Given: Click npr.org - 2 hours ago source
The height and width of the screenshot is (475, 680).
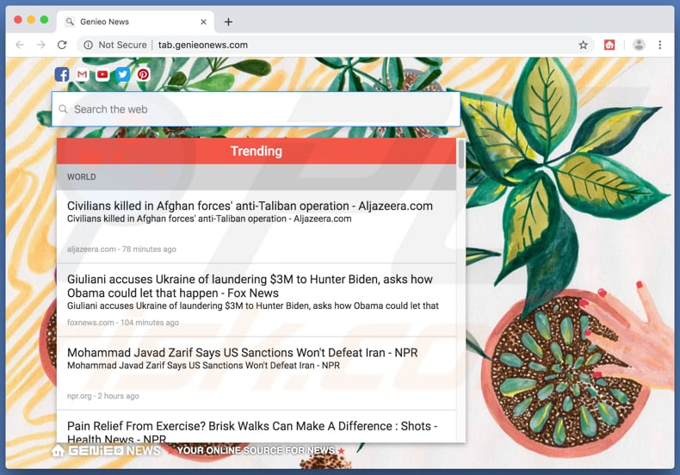Looking at the screenshot, I should click(x=102, y=396).
